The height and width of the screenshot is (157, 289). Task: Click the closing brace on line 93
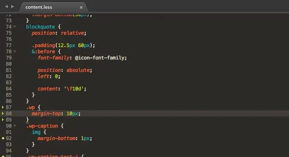[33, 144]
